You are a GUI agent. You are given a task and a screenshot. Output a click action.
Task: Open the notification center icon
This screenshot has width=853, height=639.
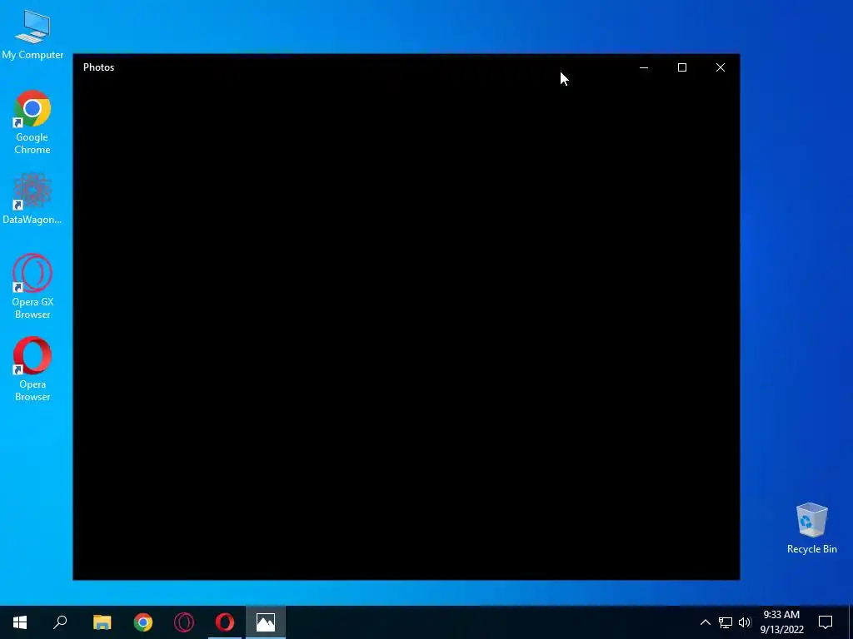point(826,622)
